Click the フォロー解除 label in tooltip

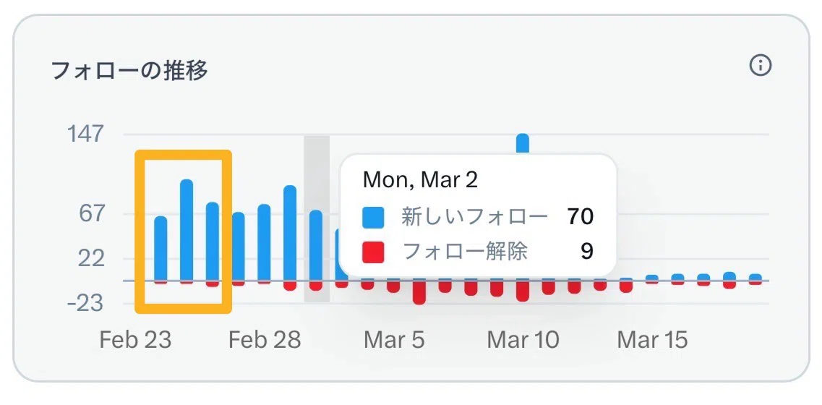(464, 252)
